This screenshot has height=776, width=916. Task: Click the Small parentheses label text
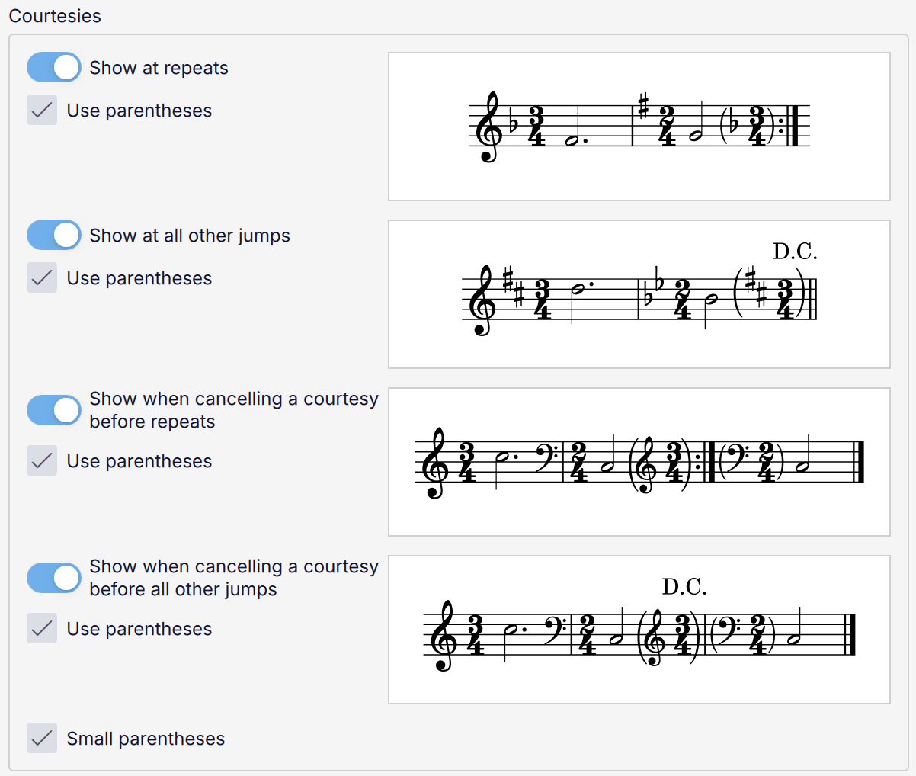146,739
